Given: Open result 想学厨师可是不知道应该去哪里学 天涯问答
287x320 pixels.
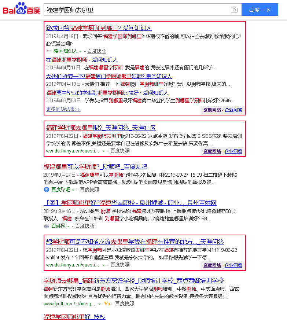Looking at the screenshot, I should tap(135, 242).
